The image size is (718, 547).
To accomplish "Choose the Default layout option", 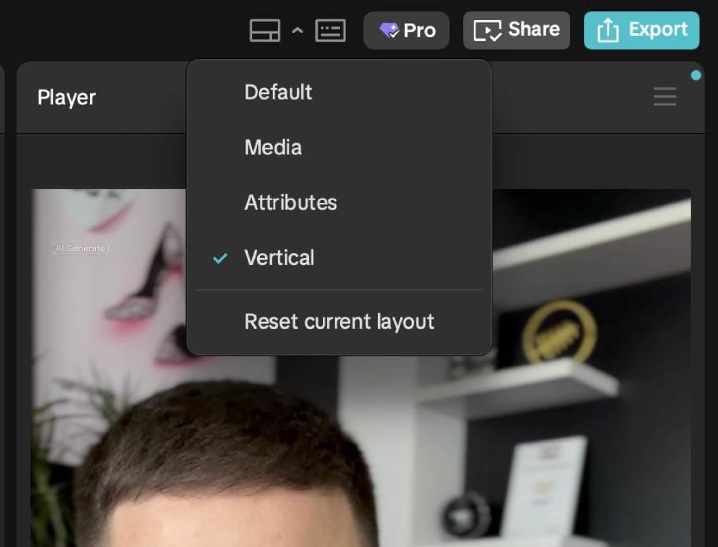I will [x=278, y=92].
